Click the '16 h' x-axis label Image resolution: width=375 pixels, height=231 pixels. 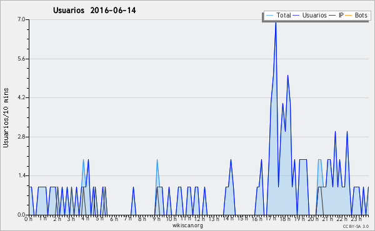257,219
